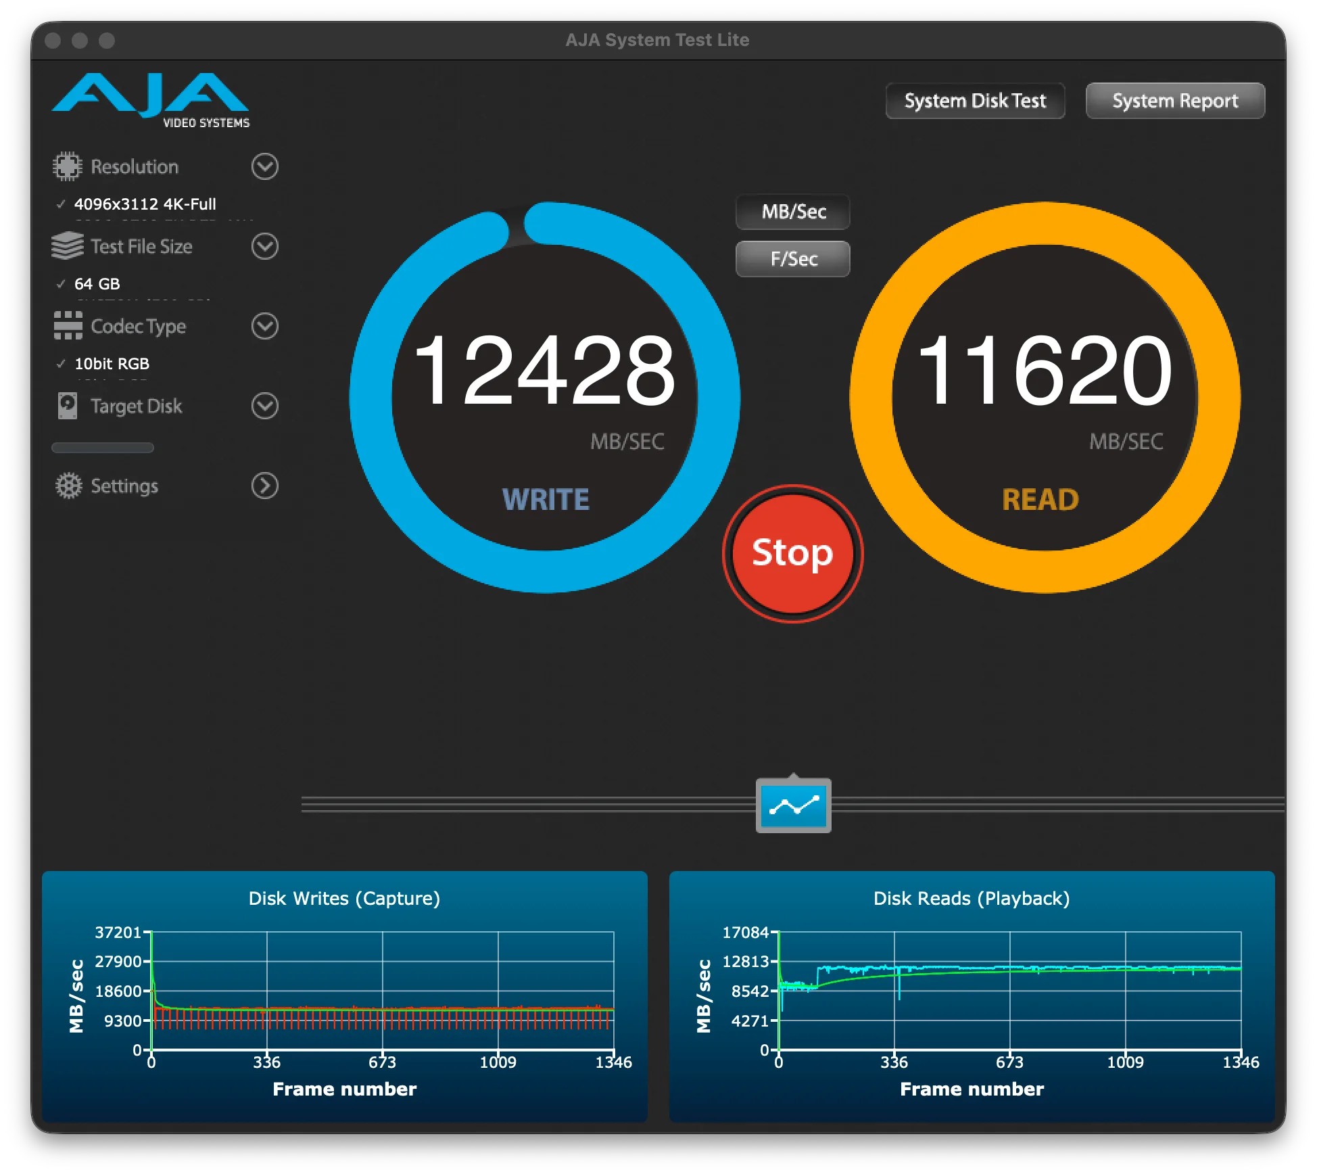Stop the running disk test

coord(792,553)
